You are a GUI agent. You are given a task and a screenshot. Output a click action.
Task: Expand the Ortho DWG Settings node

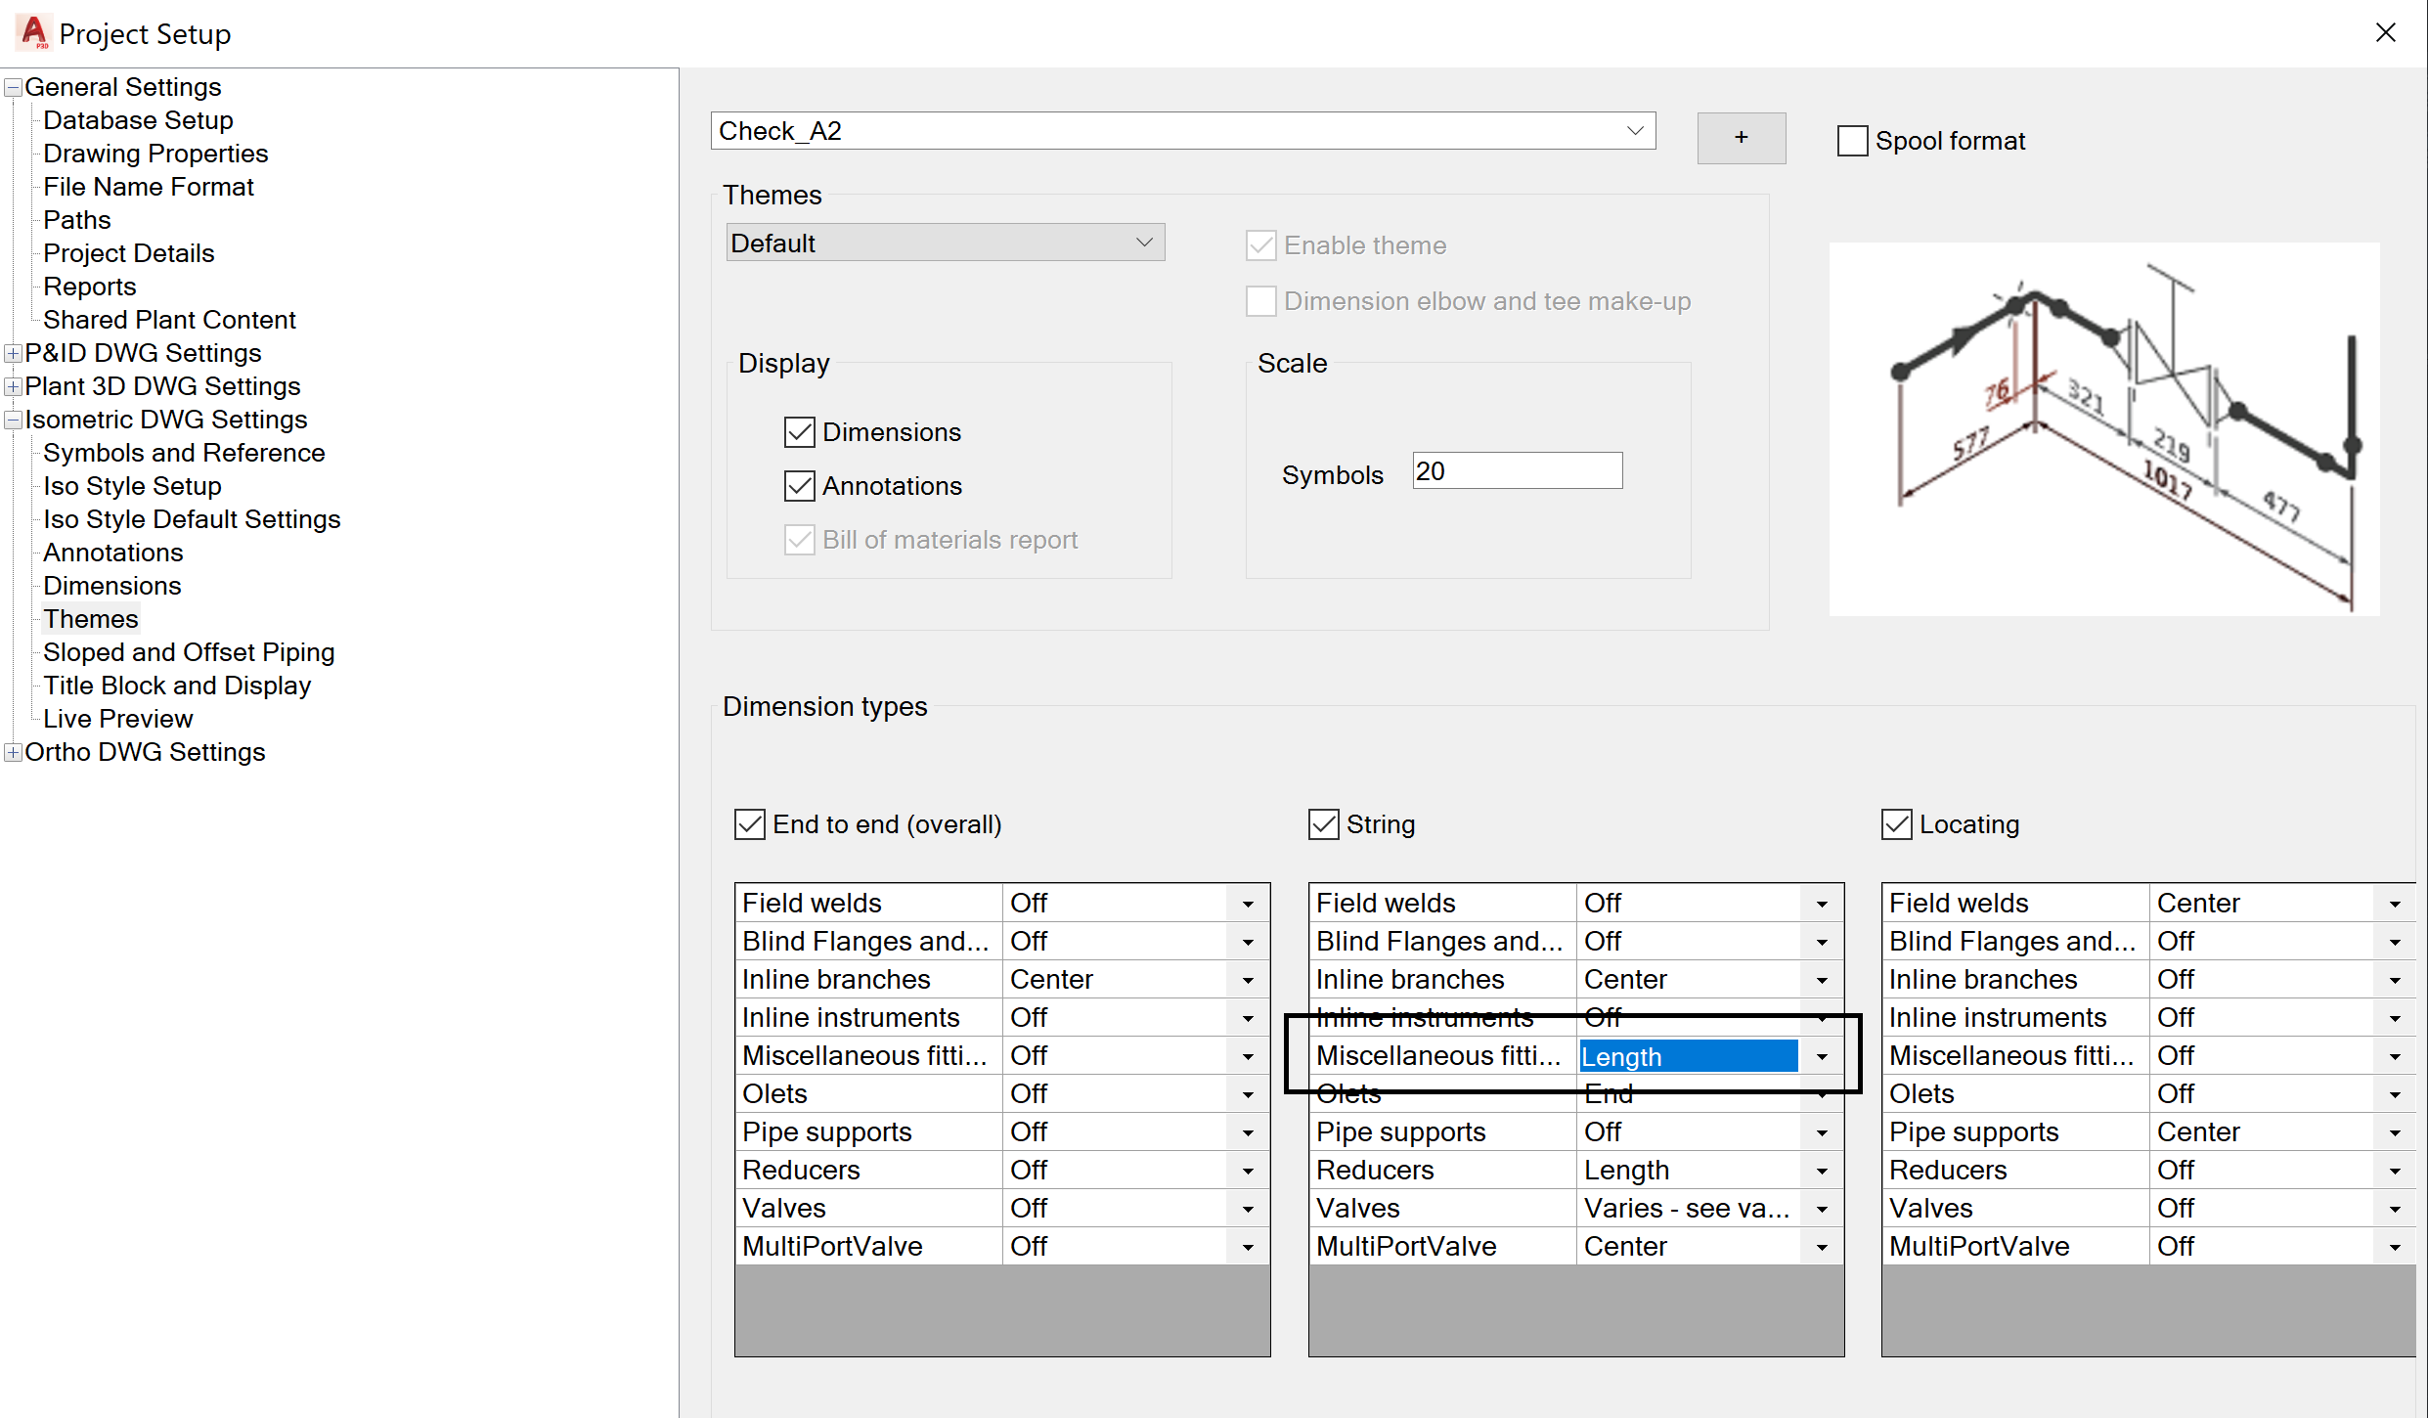point(13,753)
